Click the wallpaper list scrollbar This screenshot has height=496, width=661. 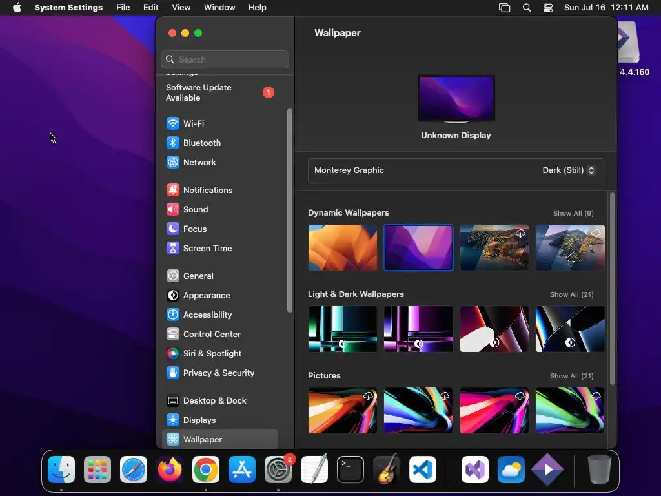click(613, 289)
